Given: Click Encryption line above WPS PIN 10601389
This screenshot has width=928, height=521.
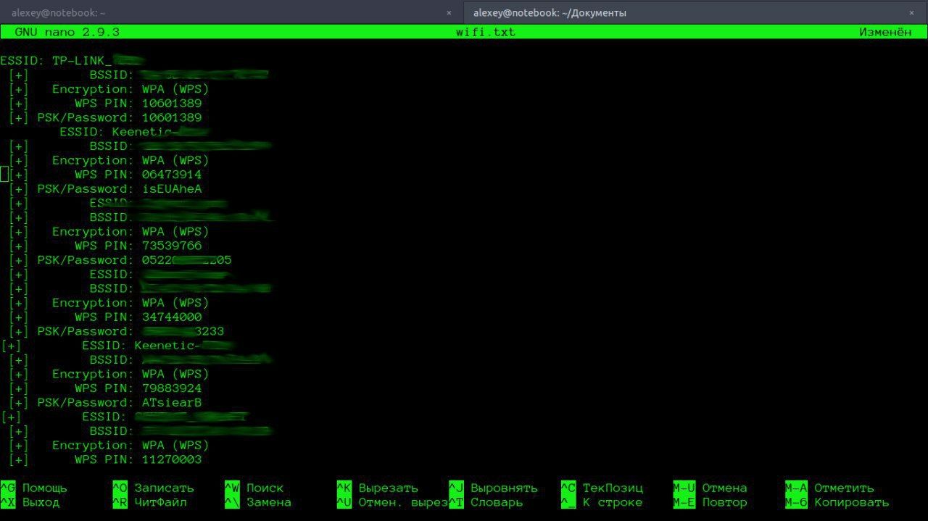Looking at the screenshot, I should click(x=109, y=89).
